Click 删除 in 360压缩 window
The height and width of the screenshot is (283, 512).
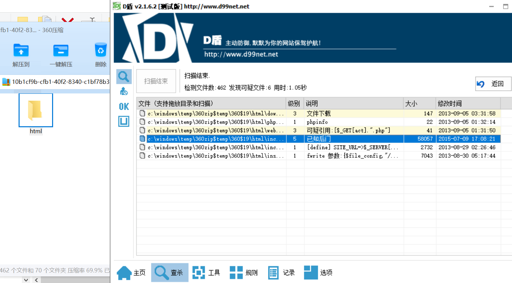coord(101,55)
